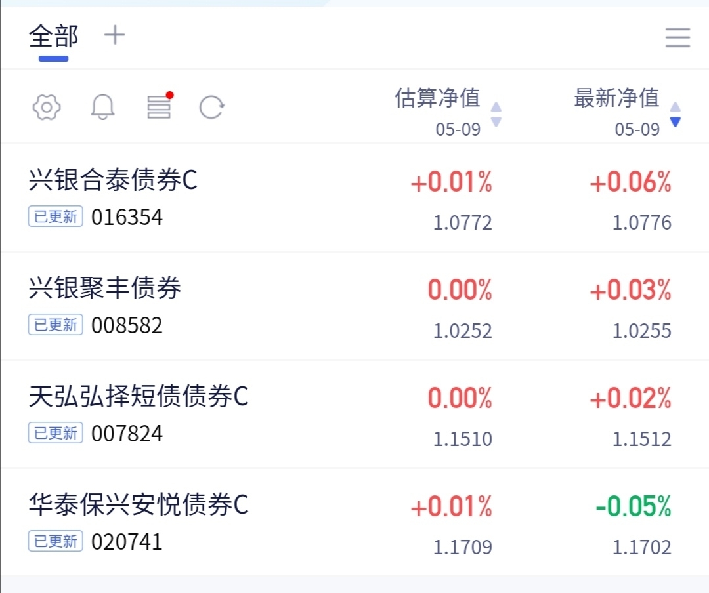The image size is (709, 593).
Task: Click the -0.05% latest value change
Action: pyautogui.click(x=633, y=506)
